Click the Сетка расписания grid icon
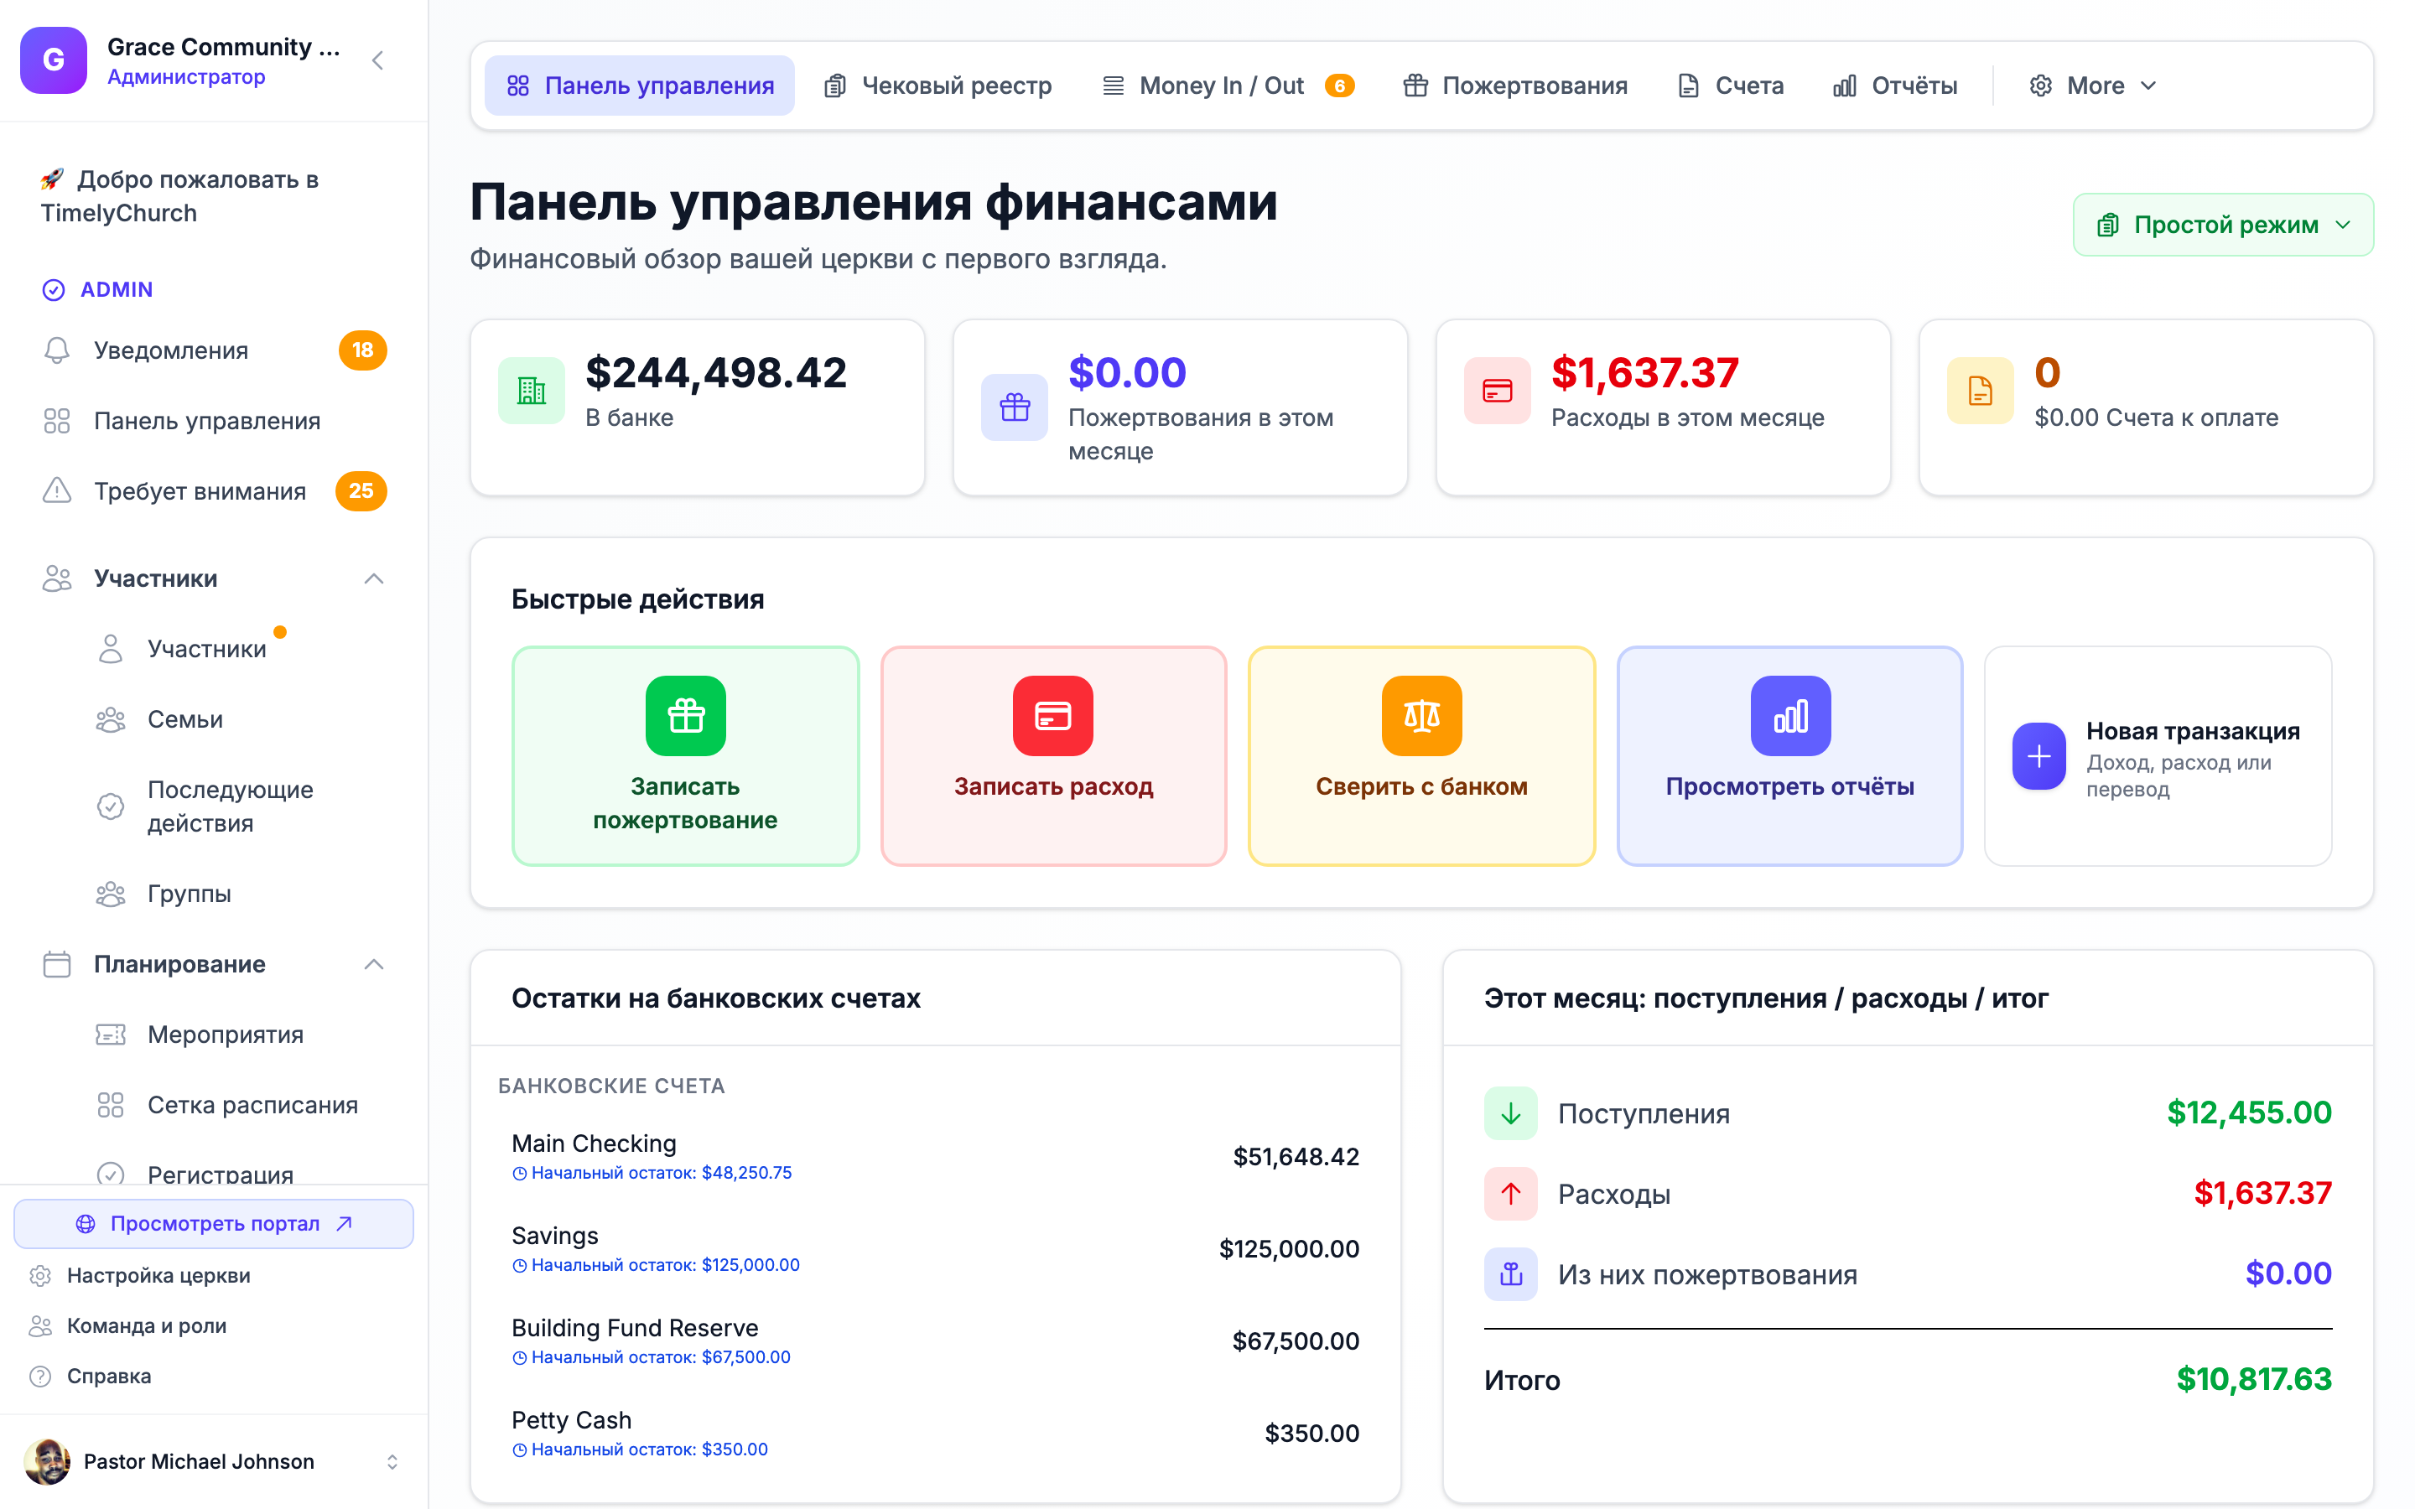2415x1509 pixels. point(111,1105)
